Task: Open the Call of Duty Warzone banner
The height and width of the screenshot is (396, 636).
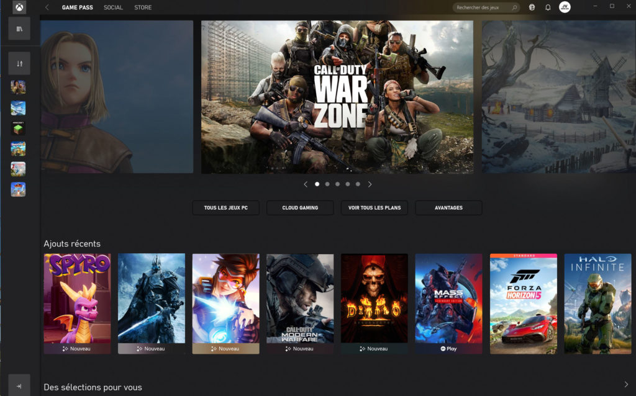Action: coord(337,97)
